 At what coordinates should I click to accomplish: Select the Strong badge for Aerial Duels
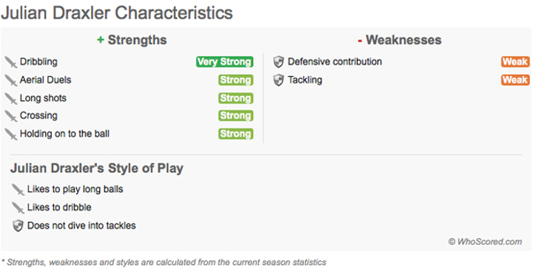[x=235, y=80]
